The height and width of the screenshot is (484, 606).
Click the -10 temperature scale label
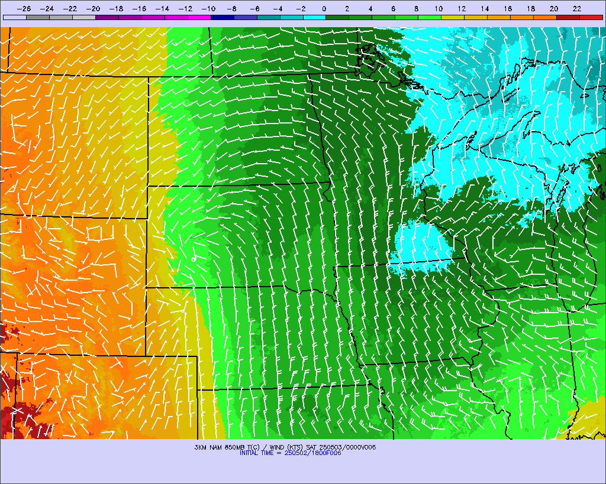[208, 8]
